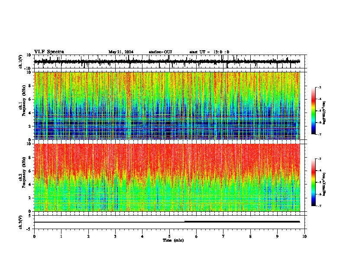Click the "8" kHz tick on ch.1 frequency axis
343x265 pixels.
(30, 86)
